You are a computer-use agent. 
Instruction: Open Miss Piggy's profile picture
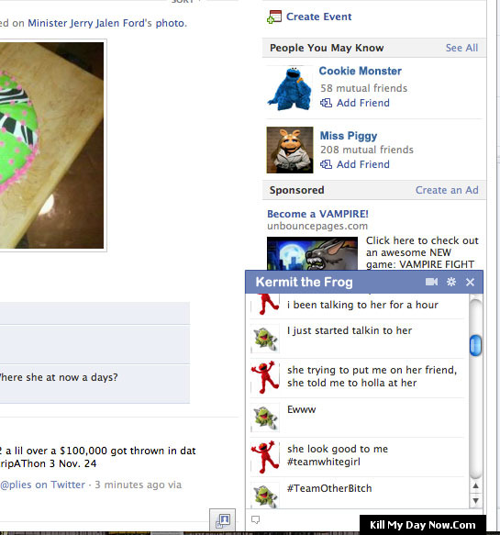(290, 150)
